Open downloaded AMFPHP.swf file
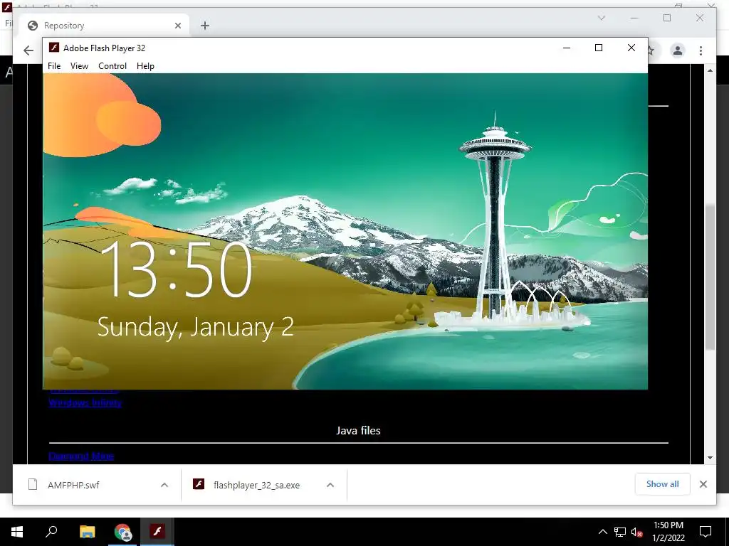Screen dimensions: 729x546 73,485
